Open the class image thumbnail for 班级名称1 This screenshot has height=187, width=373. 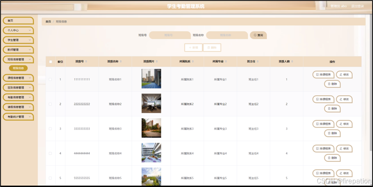151,79
